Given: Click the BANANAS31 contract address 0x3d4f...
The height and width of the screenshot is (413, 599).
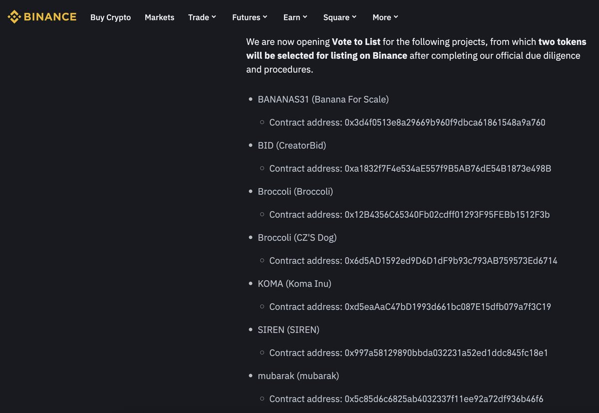Looking at the screenshot, I should [x=445, y=122].
